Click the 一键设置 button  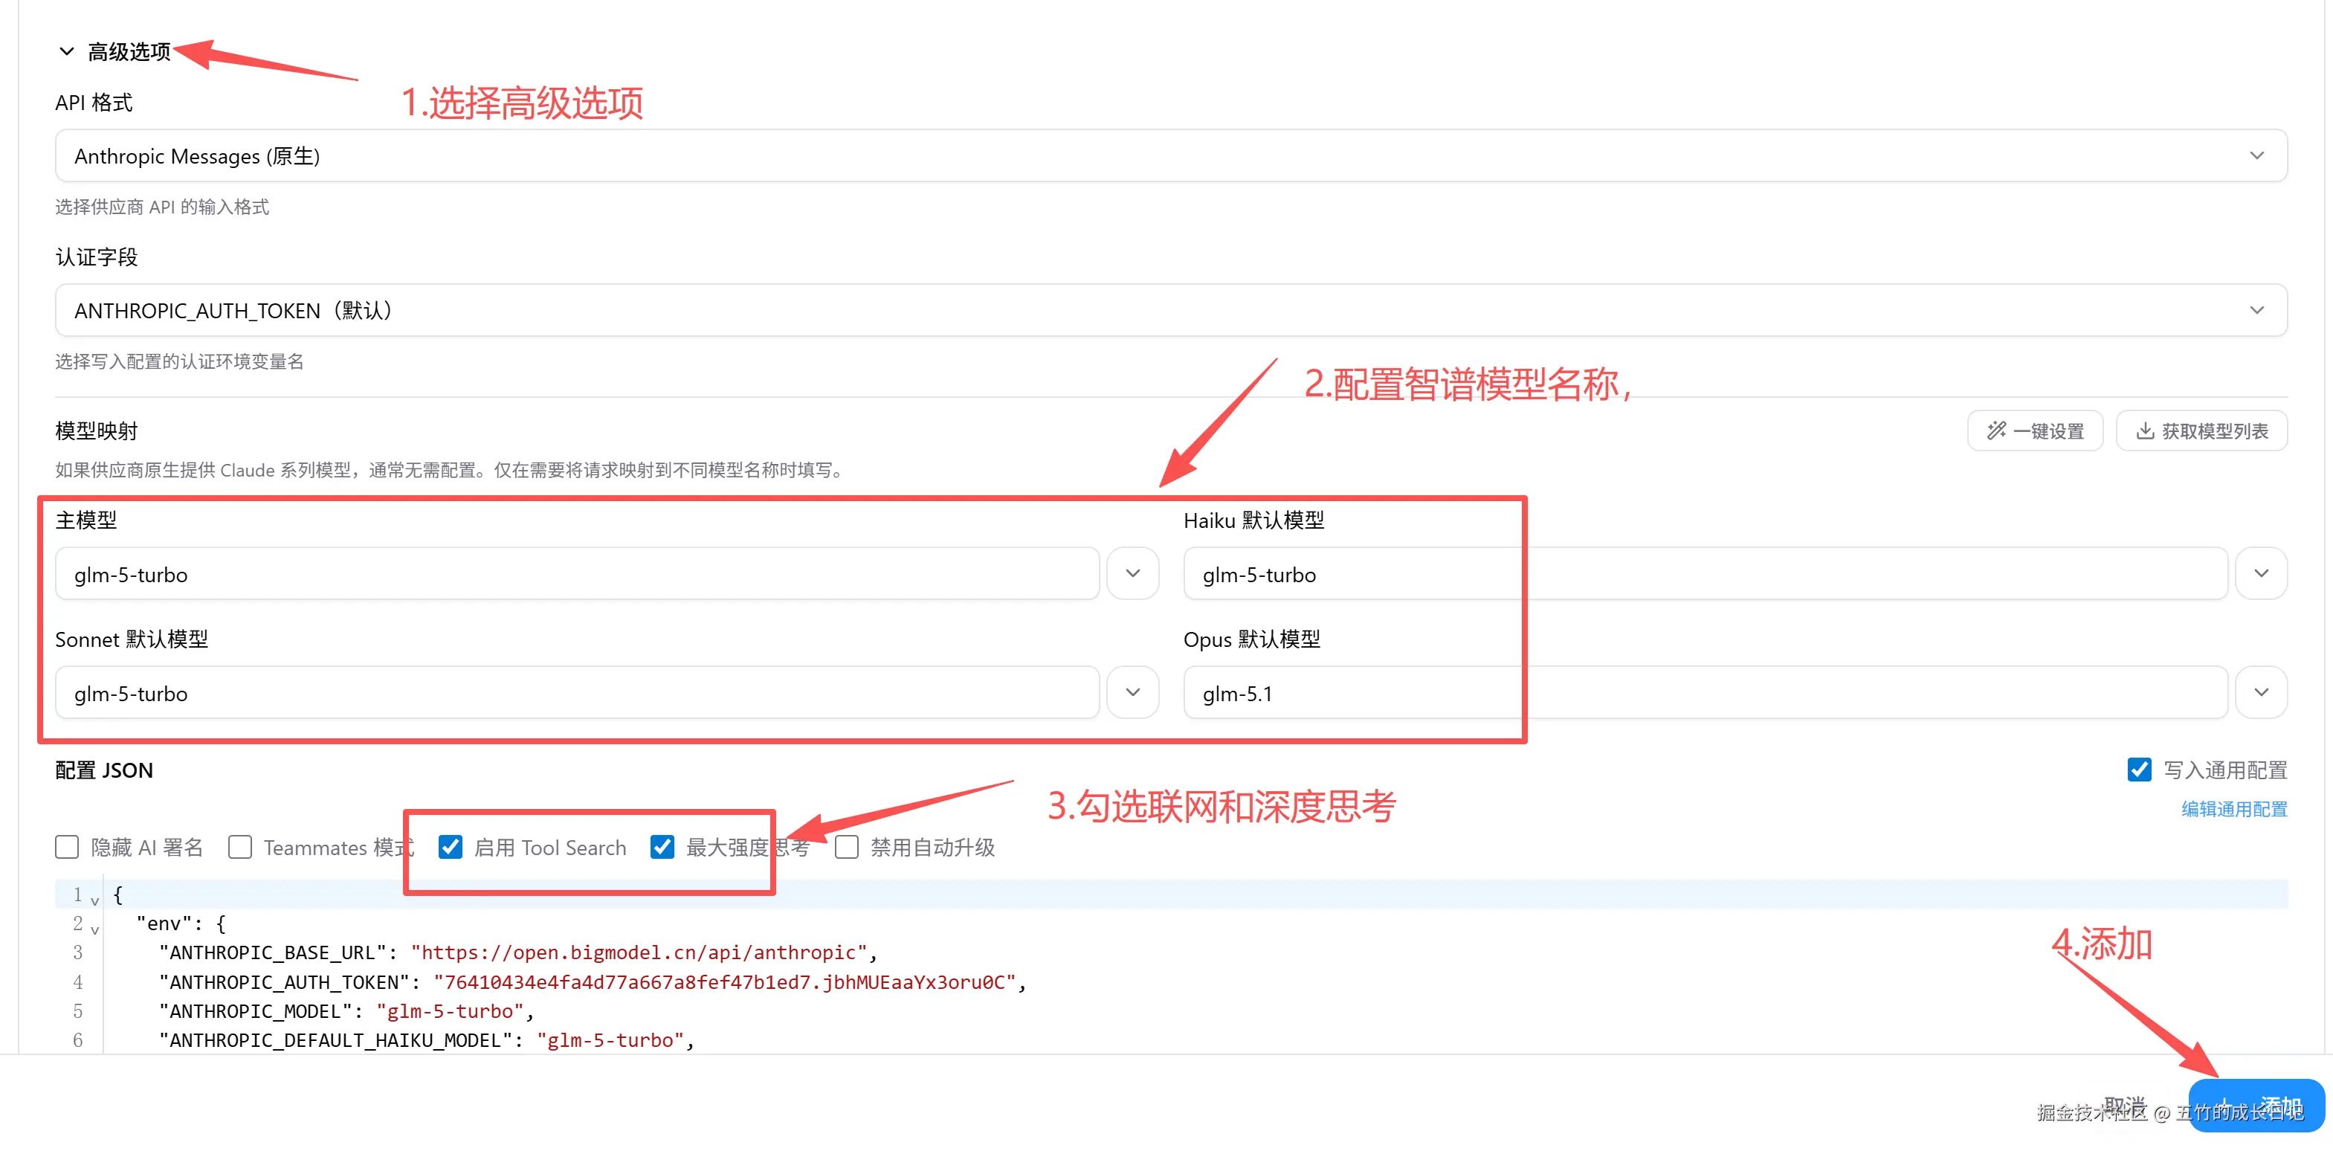click(2035, 431)
